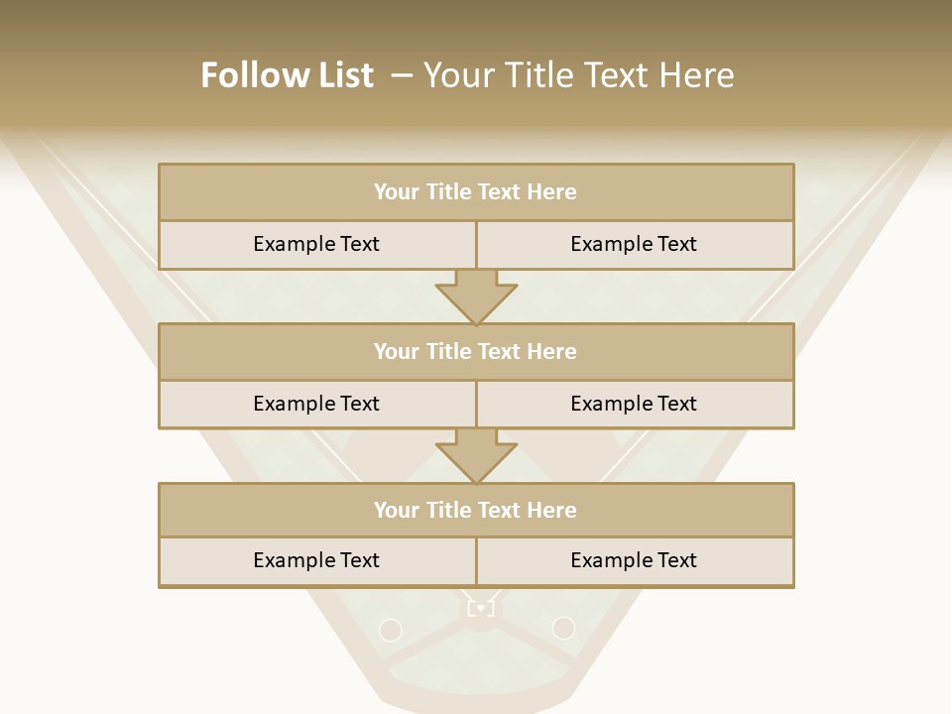The width and height of the screenshot is (952, 714).
Task: Click the left on-deck circle near home plate
Action: [x=391, y=630]
